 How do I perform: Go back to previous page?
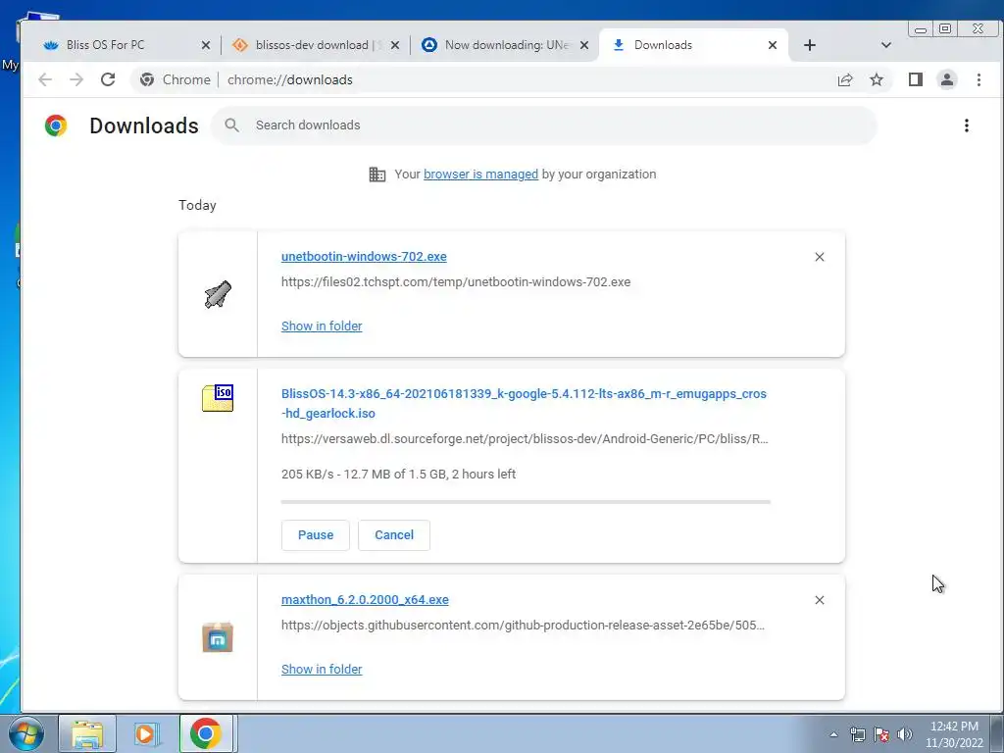[45, 79]
